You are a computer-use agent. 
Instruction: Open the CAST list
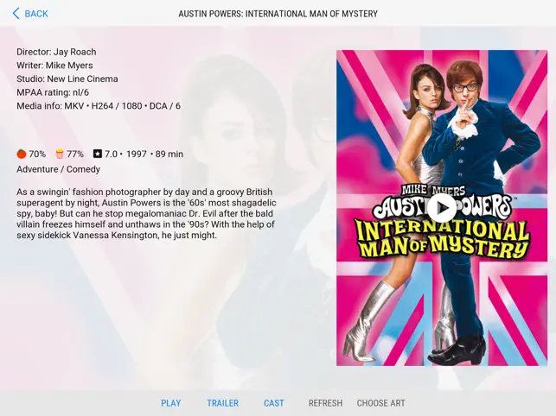(x=274, y=403)
